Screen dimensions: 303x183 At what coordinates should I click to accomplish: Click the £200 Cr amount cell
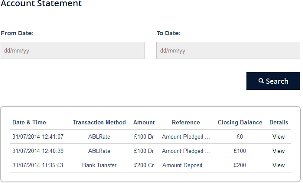(144, 165)
